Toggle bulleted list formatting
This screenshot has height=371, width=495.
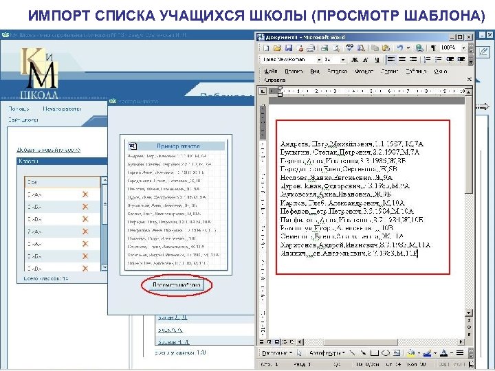(x=439, y=60)
